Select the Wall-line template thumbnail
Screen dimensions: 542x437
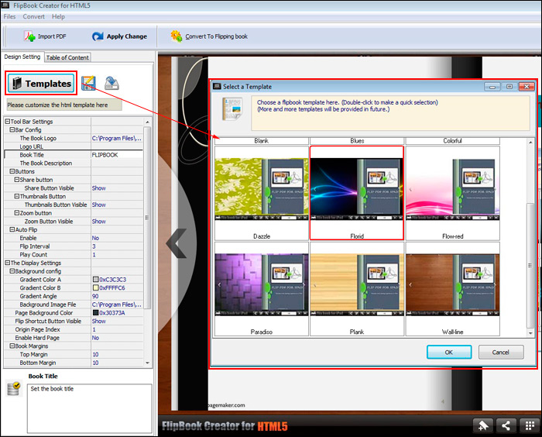tap(452, 289)
